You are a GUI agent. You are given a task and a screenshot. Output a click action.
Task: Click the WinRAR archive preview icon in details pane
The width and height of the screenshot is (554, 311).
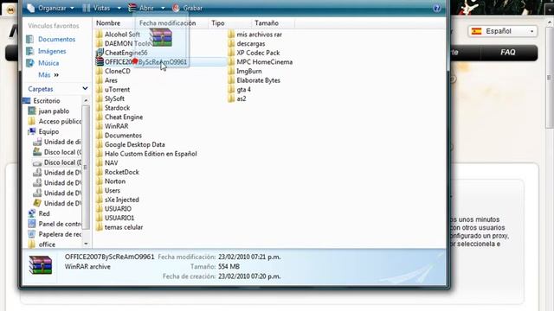[41, 265]
